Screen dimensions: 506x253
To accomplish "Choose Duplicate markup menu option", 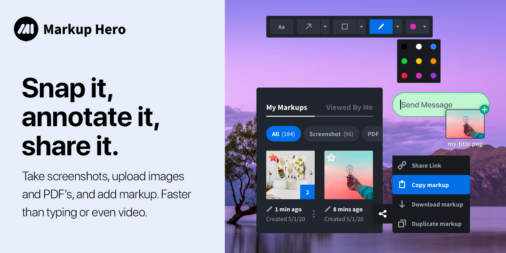I will point(431,224).
